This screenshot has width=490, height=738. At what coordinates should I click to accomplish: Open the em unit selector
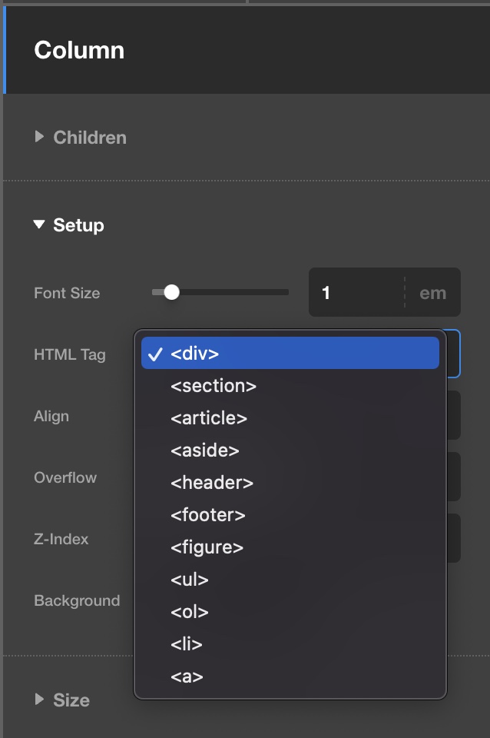point(432,293)
